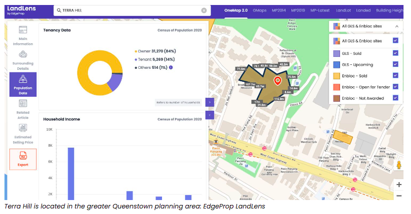Click the 107.7m boundary length label

coord(250,84)
